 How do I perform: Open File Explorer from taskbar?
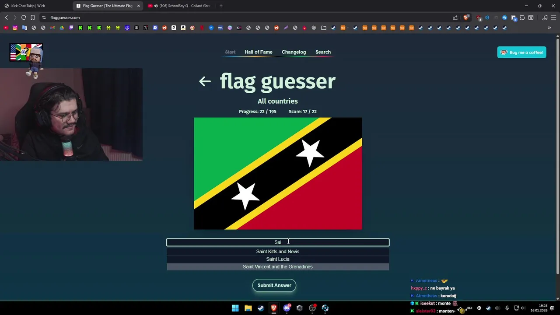click(248, 308)
